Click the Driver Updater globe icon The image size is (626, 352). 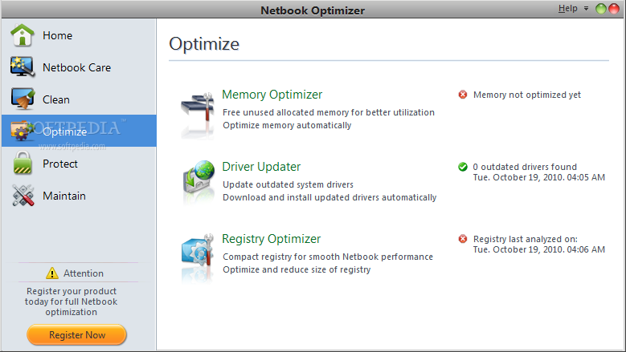(x=198, y=177)
